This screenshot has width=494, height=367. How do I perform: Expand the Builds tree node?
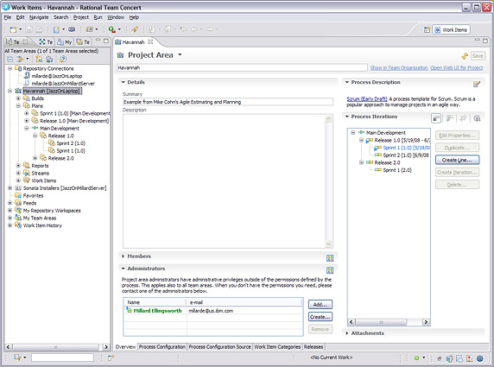(18, 98)
